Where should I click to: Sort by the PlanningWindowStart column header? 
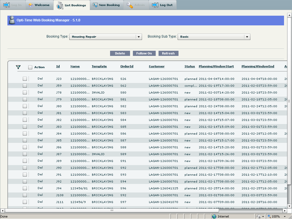(x=216, y=66)
